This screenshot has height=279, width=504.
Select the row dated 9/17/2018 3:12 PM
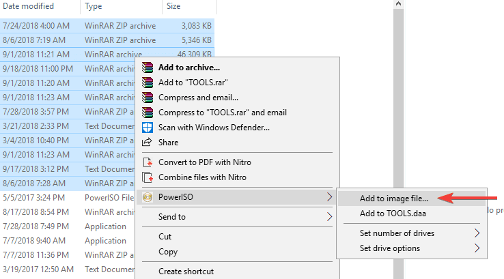pyautogui.click(x=68, y=169)
